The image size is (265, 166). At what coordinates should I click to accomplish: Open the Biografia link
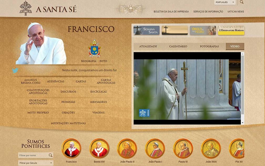coord(89,61)
